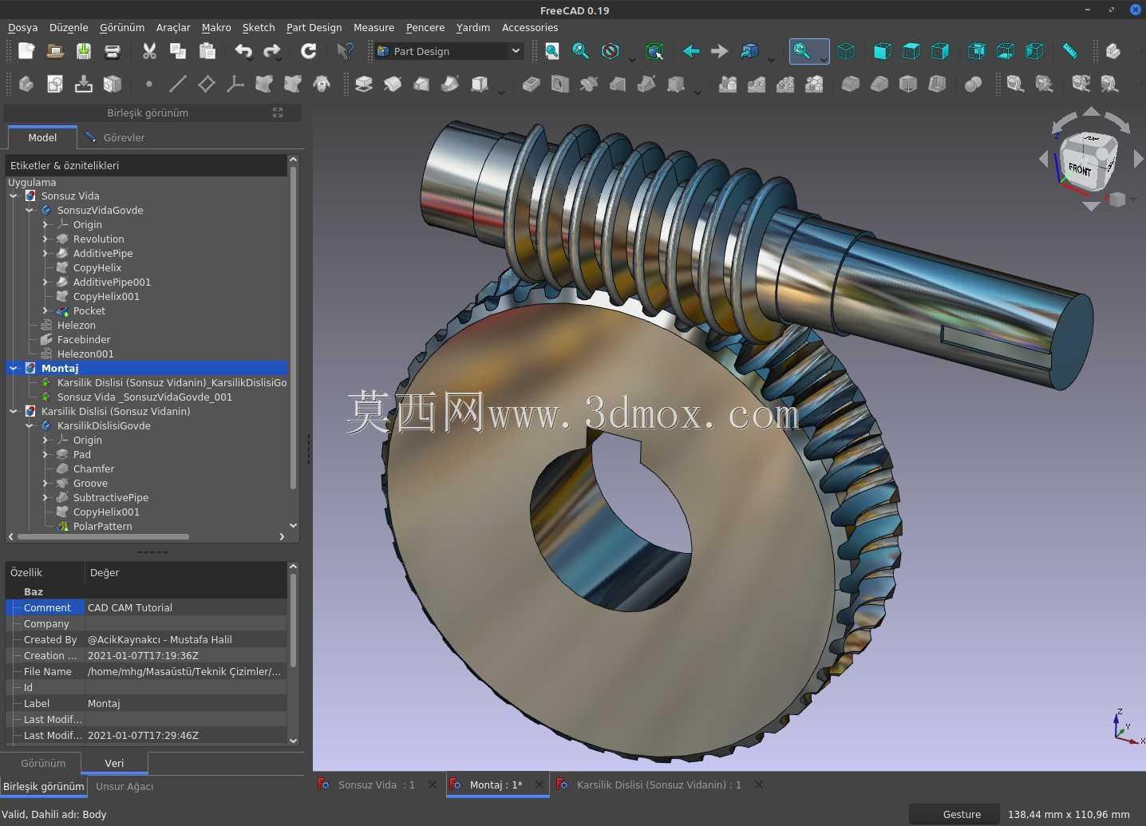Create a datum plane

click(207, 84)
